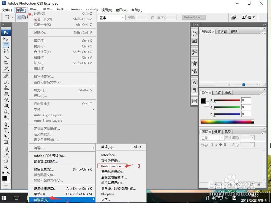Select the Move tool
The width and height of the screenshot is (271, 203).
pyautogui.click(x=6, y=39)
